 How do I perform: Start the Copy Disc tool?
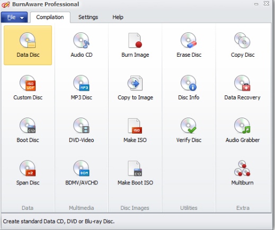coord(243,46)
